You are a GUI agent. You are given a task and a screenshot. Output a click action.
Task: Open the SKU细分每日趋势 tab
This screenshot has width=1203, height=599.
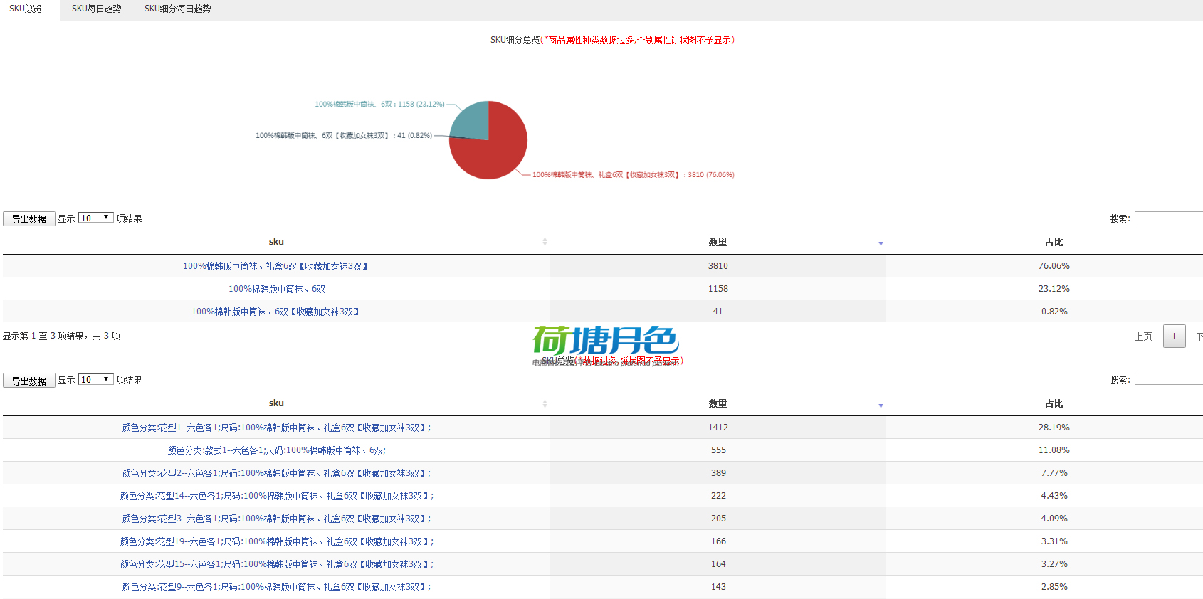[x=177, y=9]
